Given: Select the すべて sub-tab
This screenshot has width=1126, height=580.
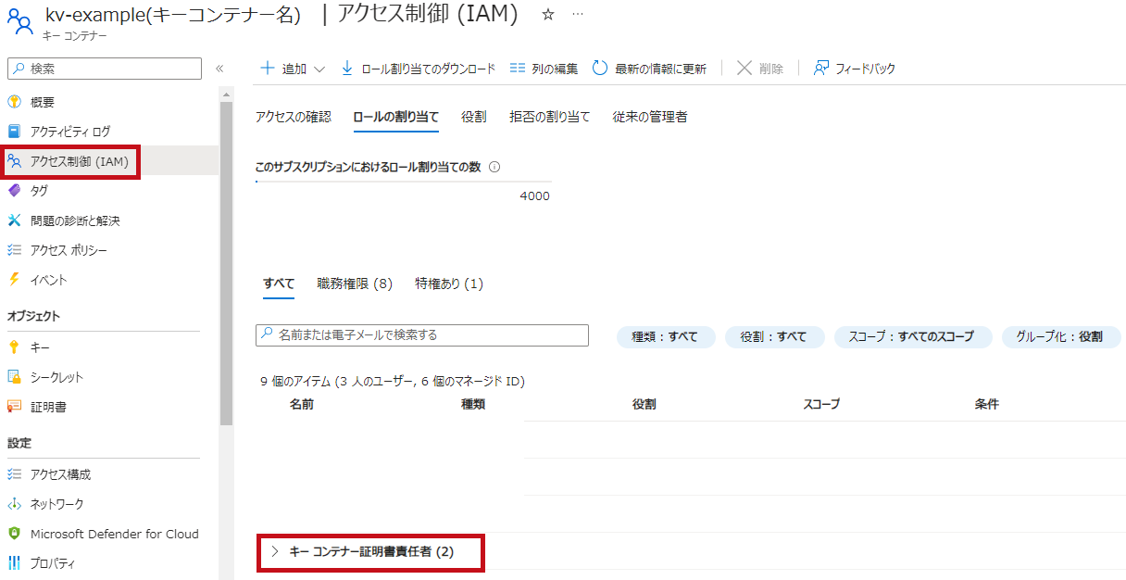Looking at the screenshot, I should [279, 284].
